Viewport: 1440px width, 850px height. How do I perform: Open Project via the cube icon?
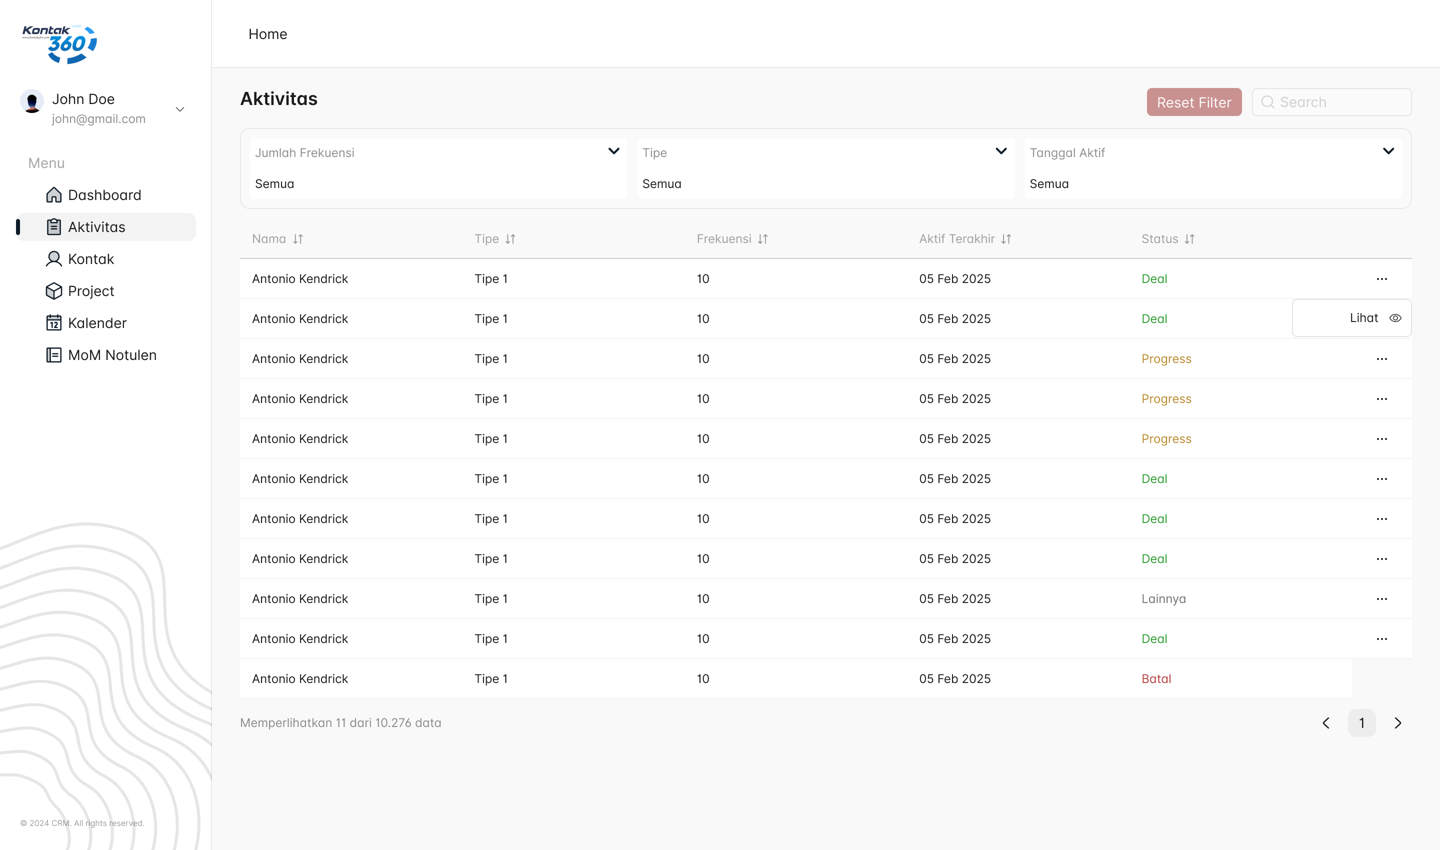[54, 291]
